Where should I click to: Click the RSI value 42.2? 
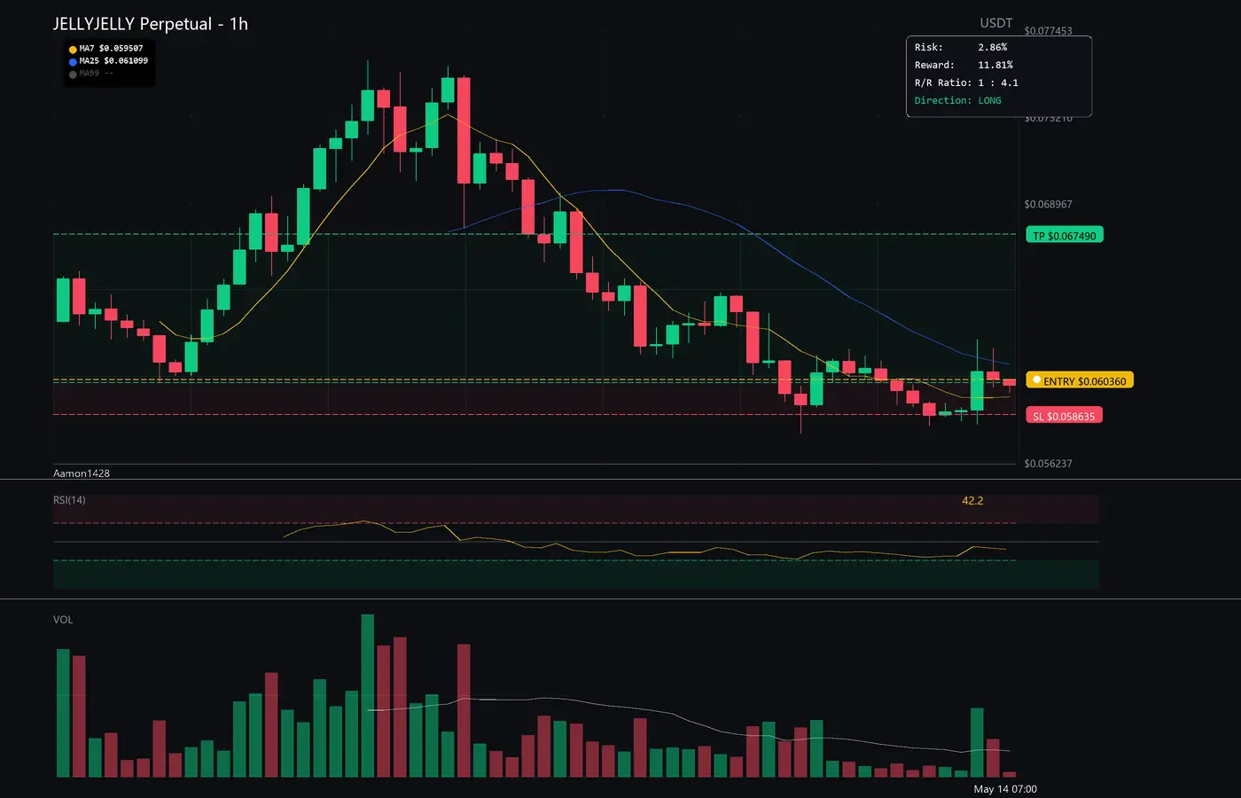[x=972, y=501]
